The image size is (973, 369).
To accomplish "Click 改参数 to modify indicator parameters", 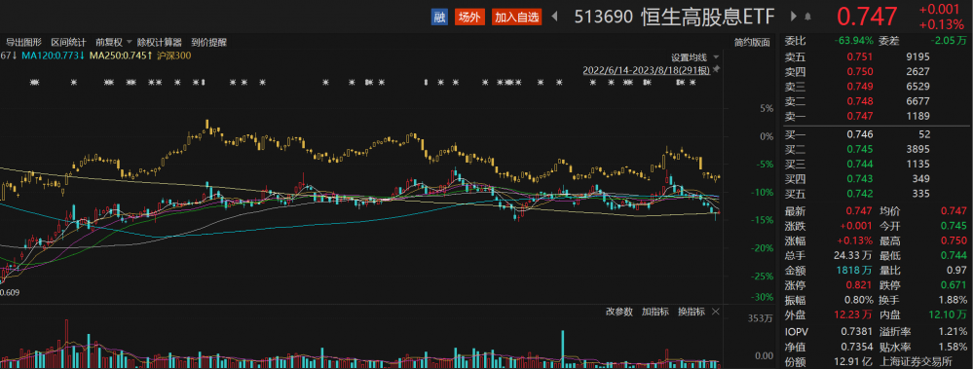I will click(619, 312).
